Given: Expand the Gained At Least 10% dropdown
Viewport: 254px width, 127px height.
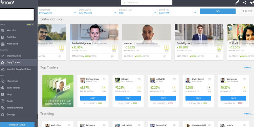Looking at the screenshot, I should (137, 11).
